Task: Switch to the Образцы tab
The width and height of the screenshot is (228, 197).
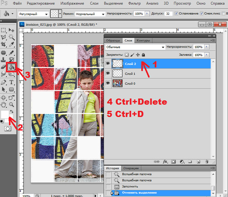Action: point(113,41)
